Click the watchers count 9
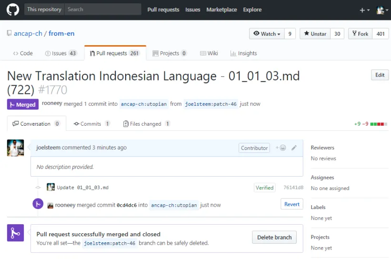Image resolution: width=391 pixels, height=259 pixels. coord(290,34)
